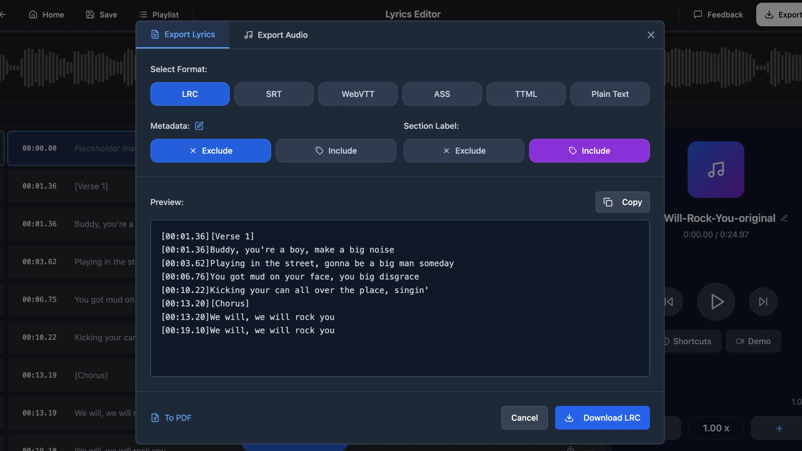Click the Download LRC button
The height and width of the screenshot is (451, 802).
click(x=602, y=418)
